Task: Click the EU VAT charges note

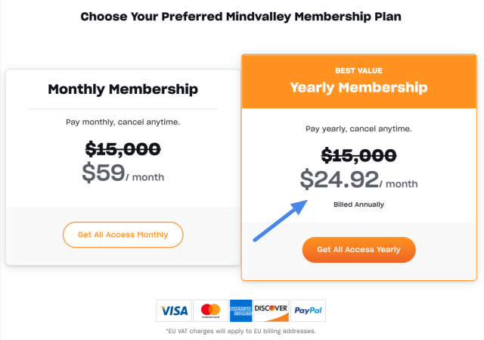Action: click(240, 332)
